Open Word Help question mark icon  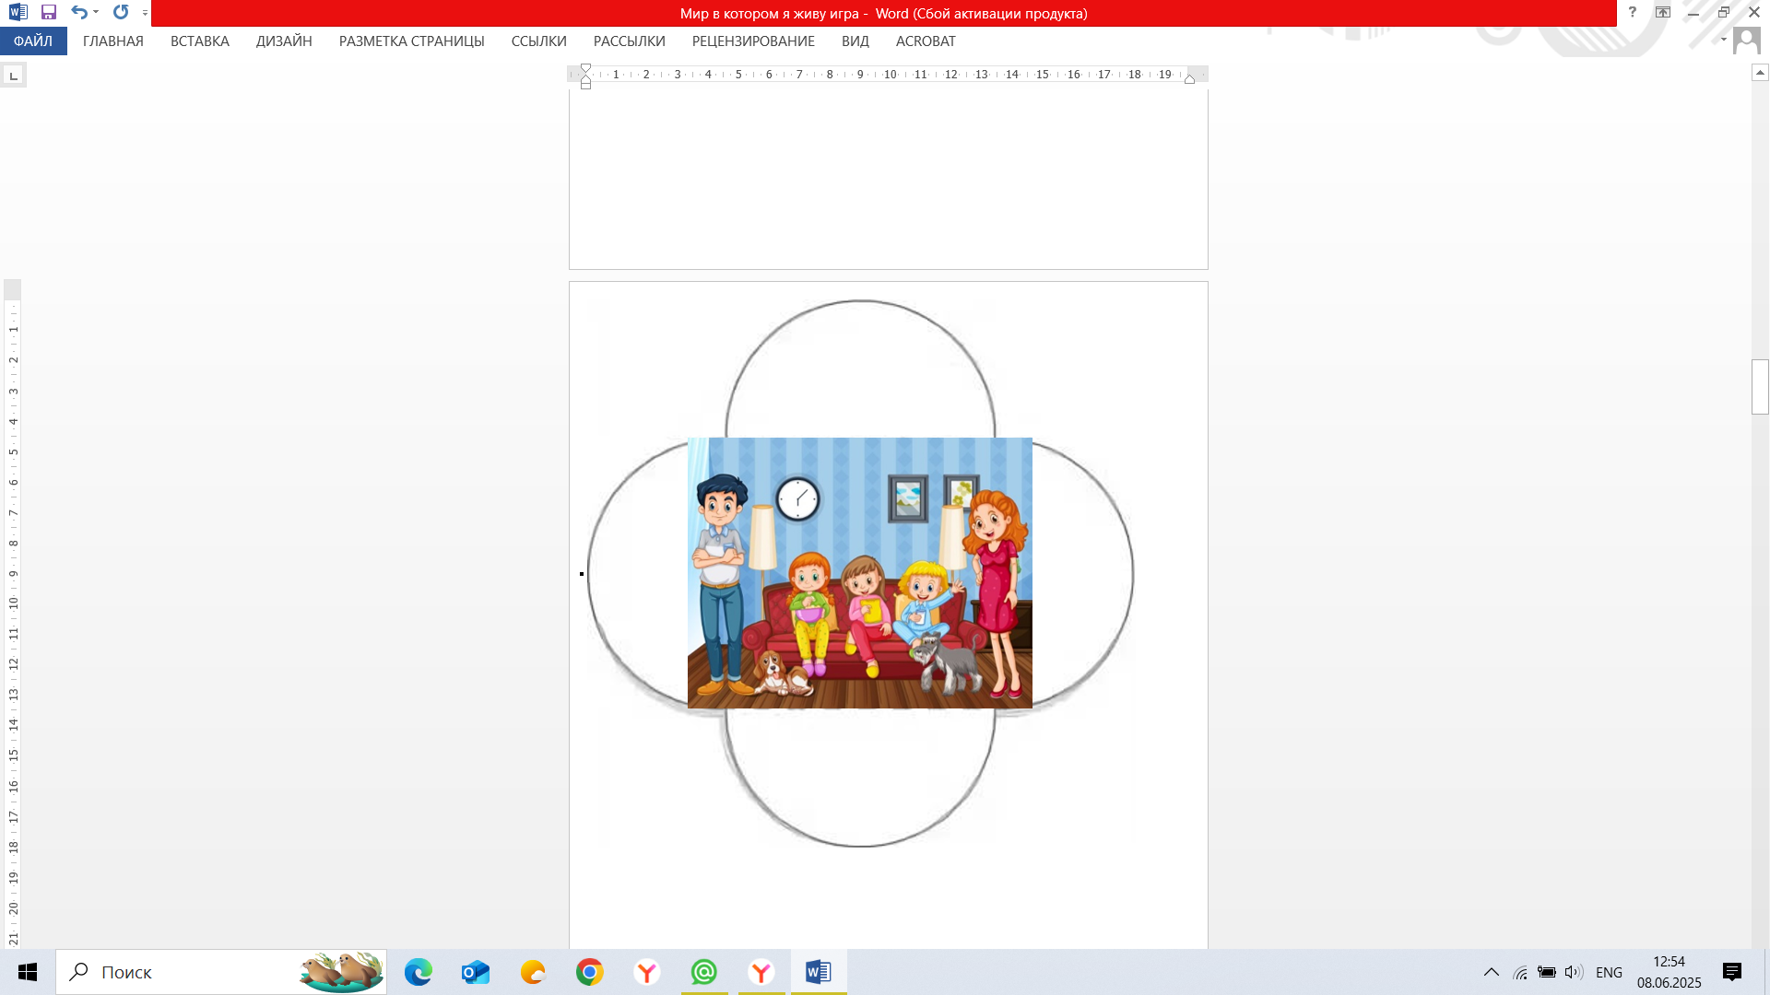click(x=1632, y=13)
